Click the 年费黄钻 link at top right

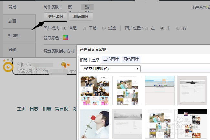tap(201, 8)
